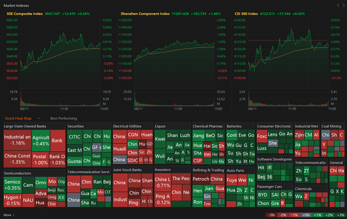Select the 'Wuli' tile in Liquor
This screenshot has height=219, width=347.
click(x=160, y=156)
